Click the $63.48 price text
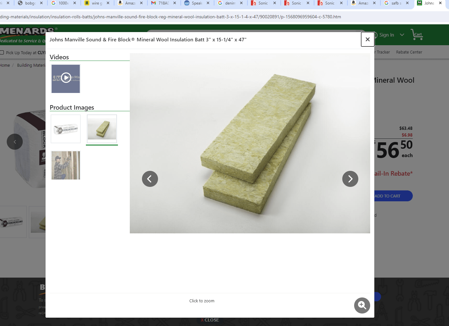The image size is (449, 326). point(406,128)
